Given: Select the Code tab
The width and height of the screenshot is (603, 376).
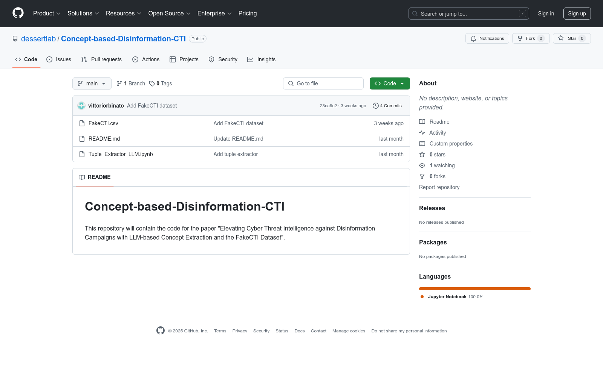Looking at the screenshot, I should pyautogui.click(x=26, y=59).
